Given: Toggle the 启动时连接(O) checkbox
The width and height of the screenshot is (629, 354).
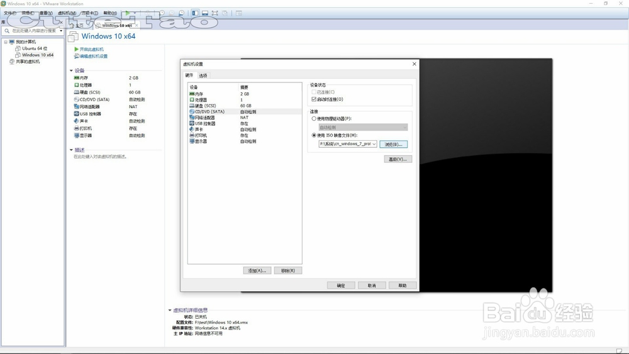Looking at the screenshot, I should click(314, 99).
